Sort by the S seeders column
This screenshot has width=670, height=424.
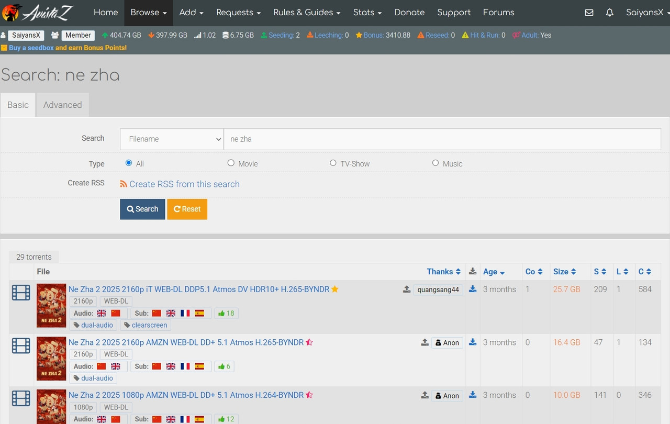point(600,272)
